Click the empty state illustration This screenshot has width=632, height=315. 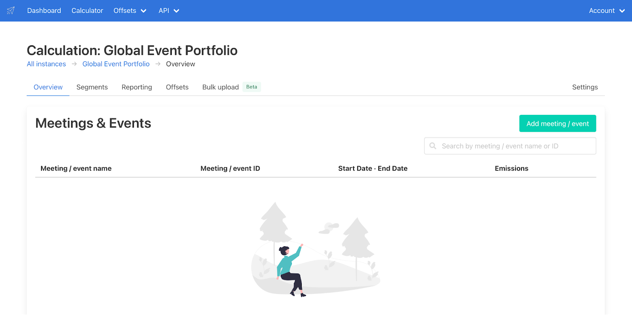pyautogui.click(x=316, y=249)
